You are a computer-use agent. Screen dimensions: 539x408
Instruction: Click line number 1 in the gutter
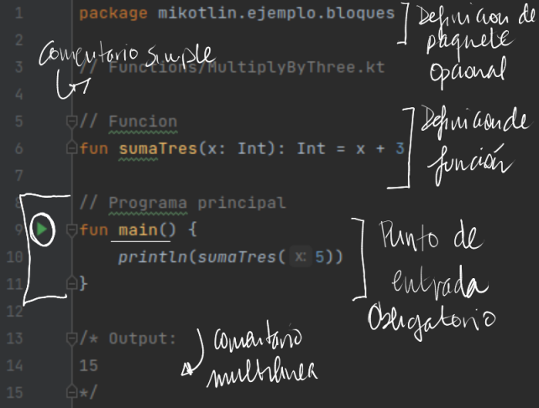pos(19,13)
